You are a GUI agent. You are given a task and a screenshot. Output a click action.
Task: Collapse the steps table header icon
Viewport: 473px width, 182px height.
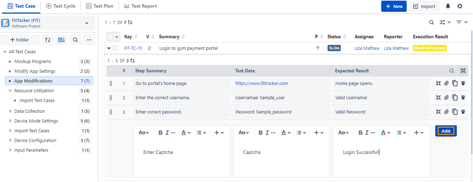pos(463,71)
